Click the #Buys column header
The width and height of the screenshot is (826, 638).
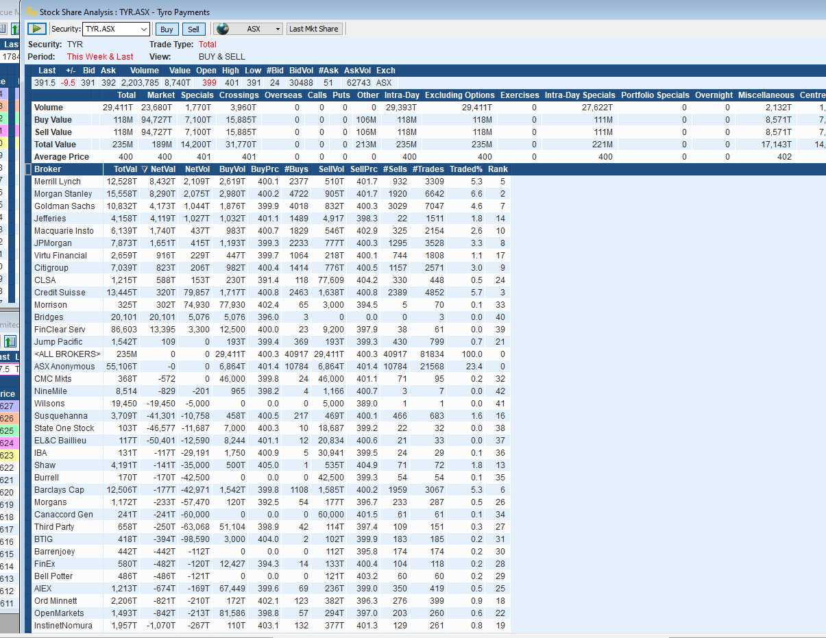point(296,169)
